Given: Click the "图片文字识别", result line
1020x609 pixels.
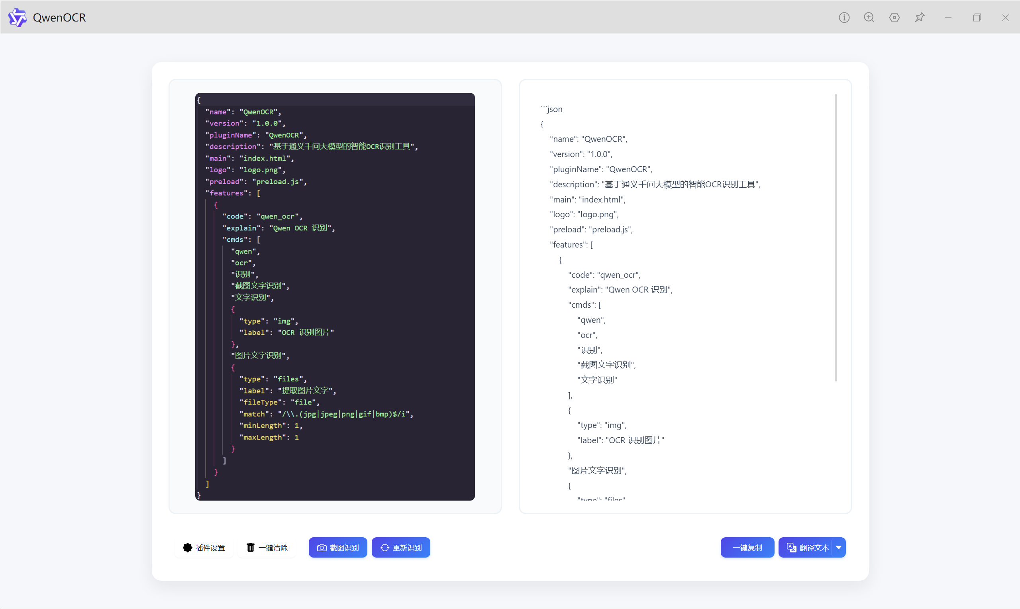Looking at the screenshot, I should click(598, 471).
